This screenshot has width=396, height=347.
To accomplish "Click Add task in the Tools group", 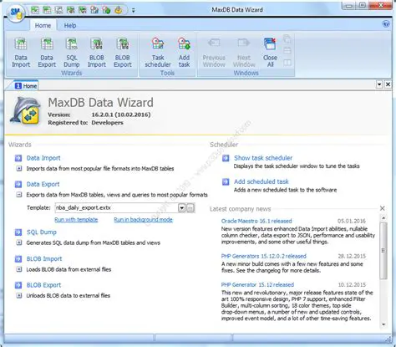I will [184, 53].
